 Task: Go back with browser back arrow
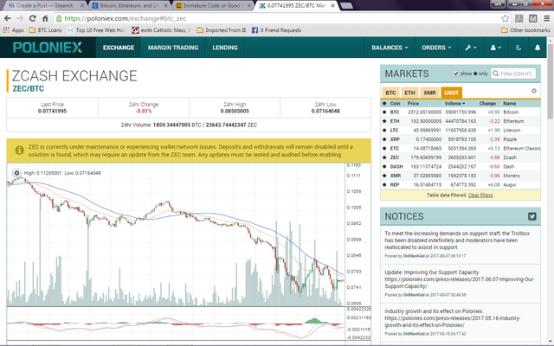(8, 18)
